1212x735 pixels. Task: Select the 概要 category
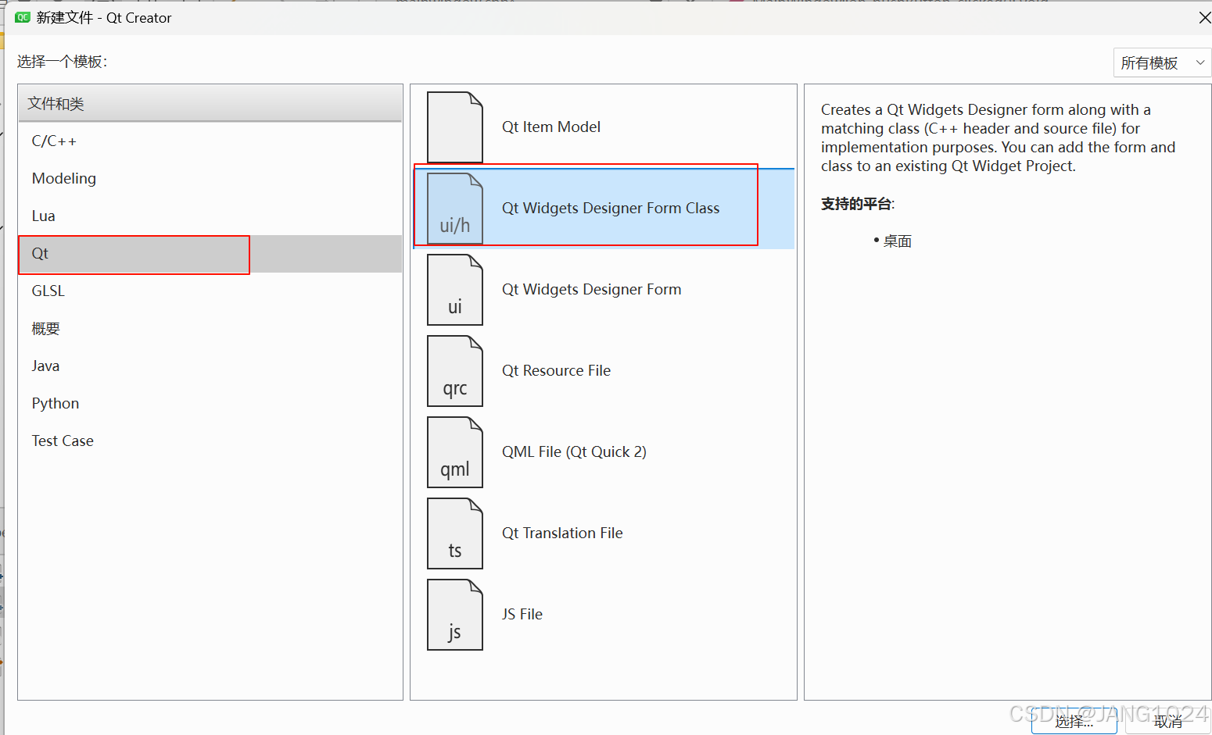click(210, 329)
